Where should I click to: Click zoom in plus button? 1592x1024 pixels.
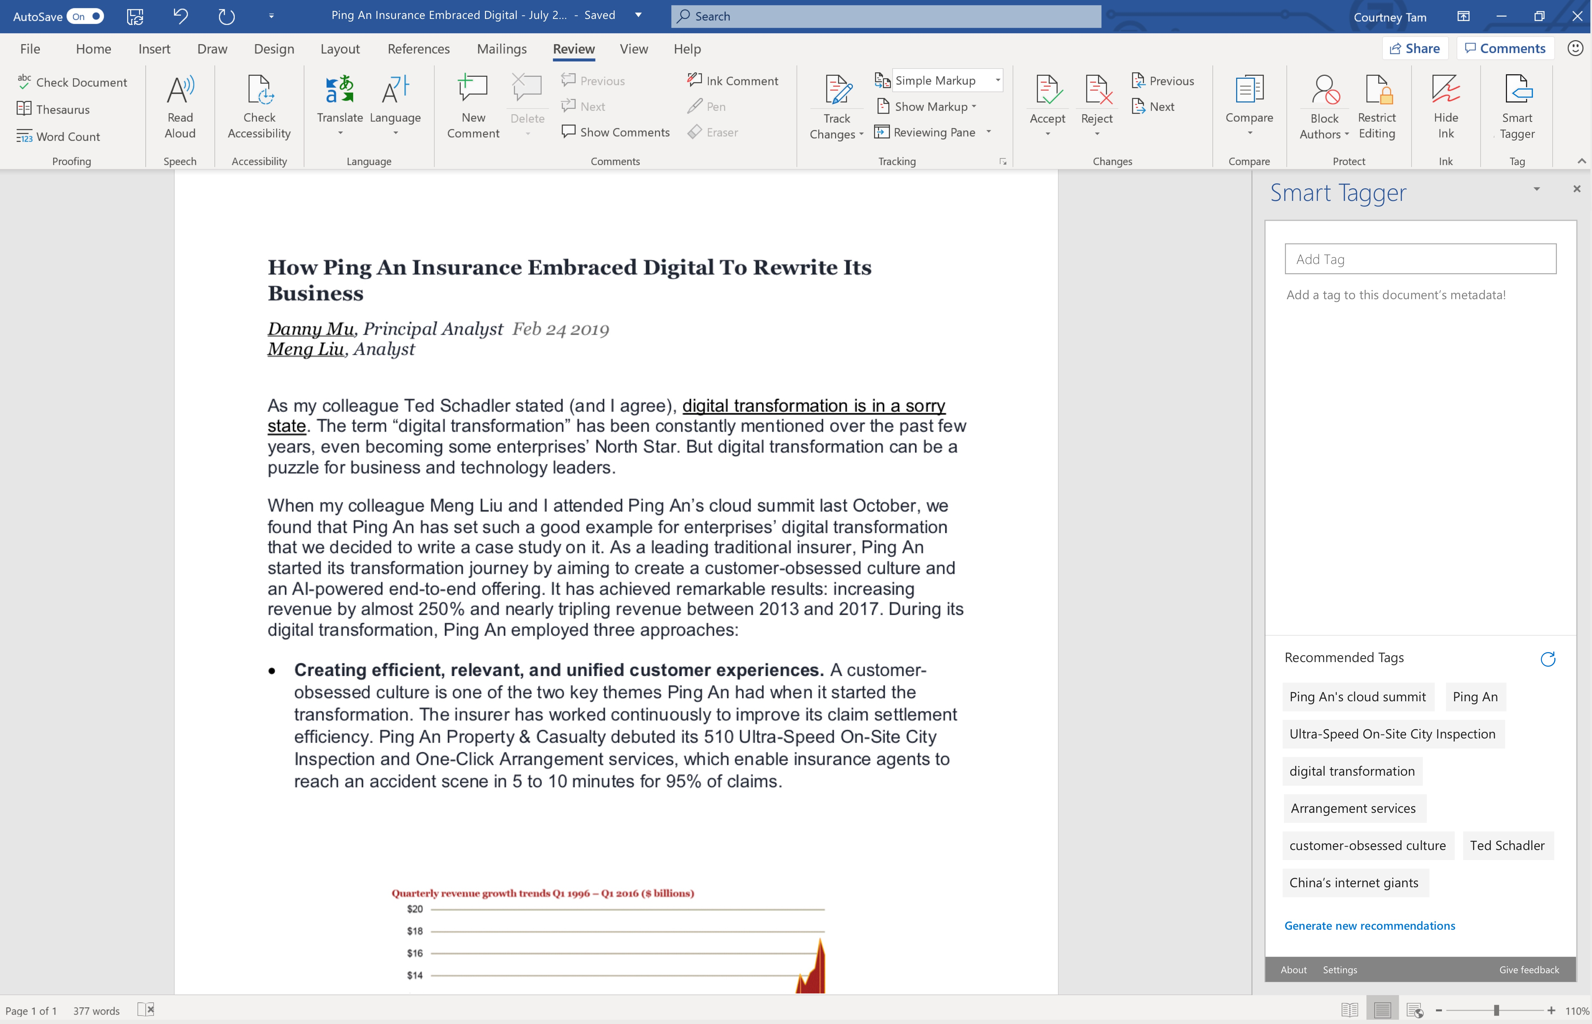(x=1552, y=1010)
